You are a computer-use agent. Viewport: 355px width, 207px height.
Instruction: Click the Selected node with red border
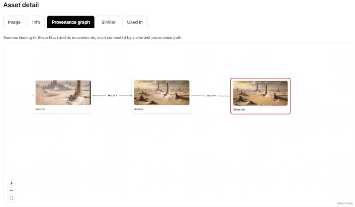(x=260, y=96)
